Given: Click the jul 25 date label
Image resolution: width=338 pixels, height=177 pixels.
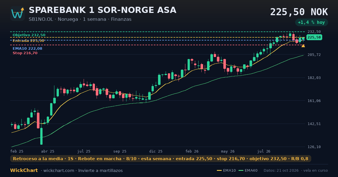Looking at the screenshot, I should pyautogui.click(x=84, y=151).
